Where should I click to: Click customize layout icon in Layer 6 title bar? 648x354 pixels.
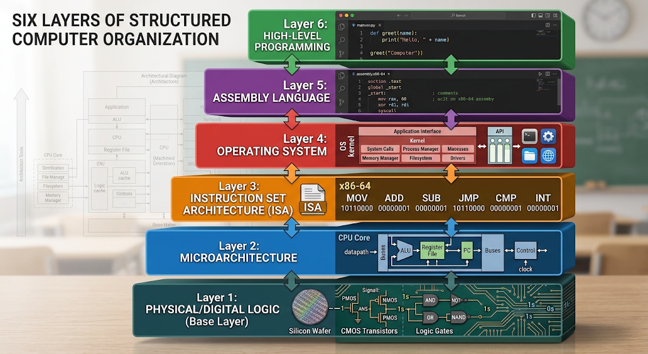point(555,15)
